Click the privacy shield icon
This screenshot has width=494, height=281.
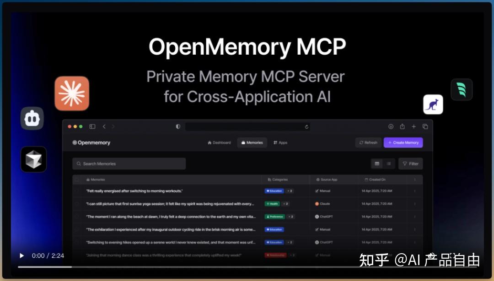(178, 126)
